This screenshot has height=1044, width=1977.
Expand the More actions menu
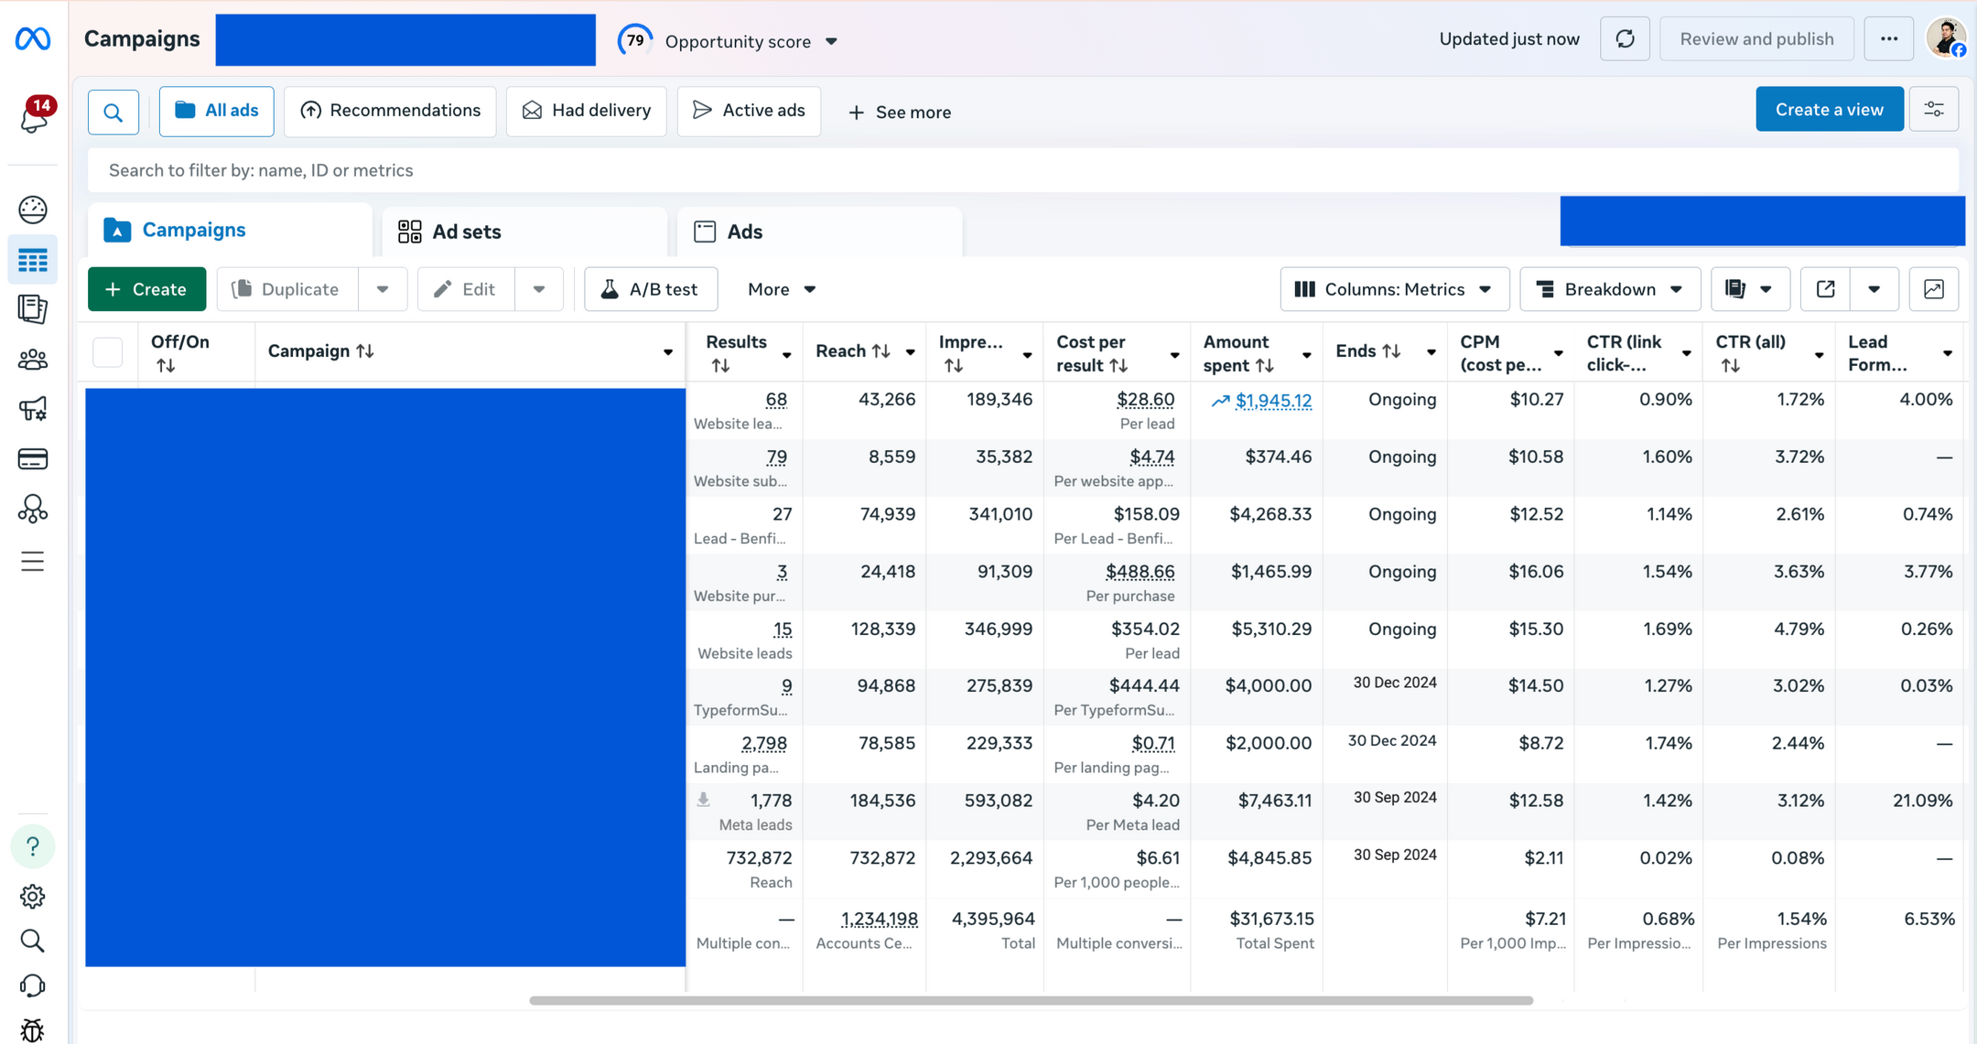pos(781,289)
